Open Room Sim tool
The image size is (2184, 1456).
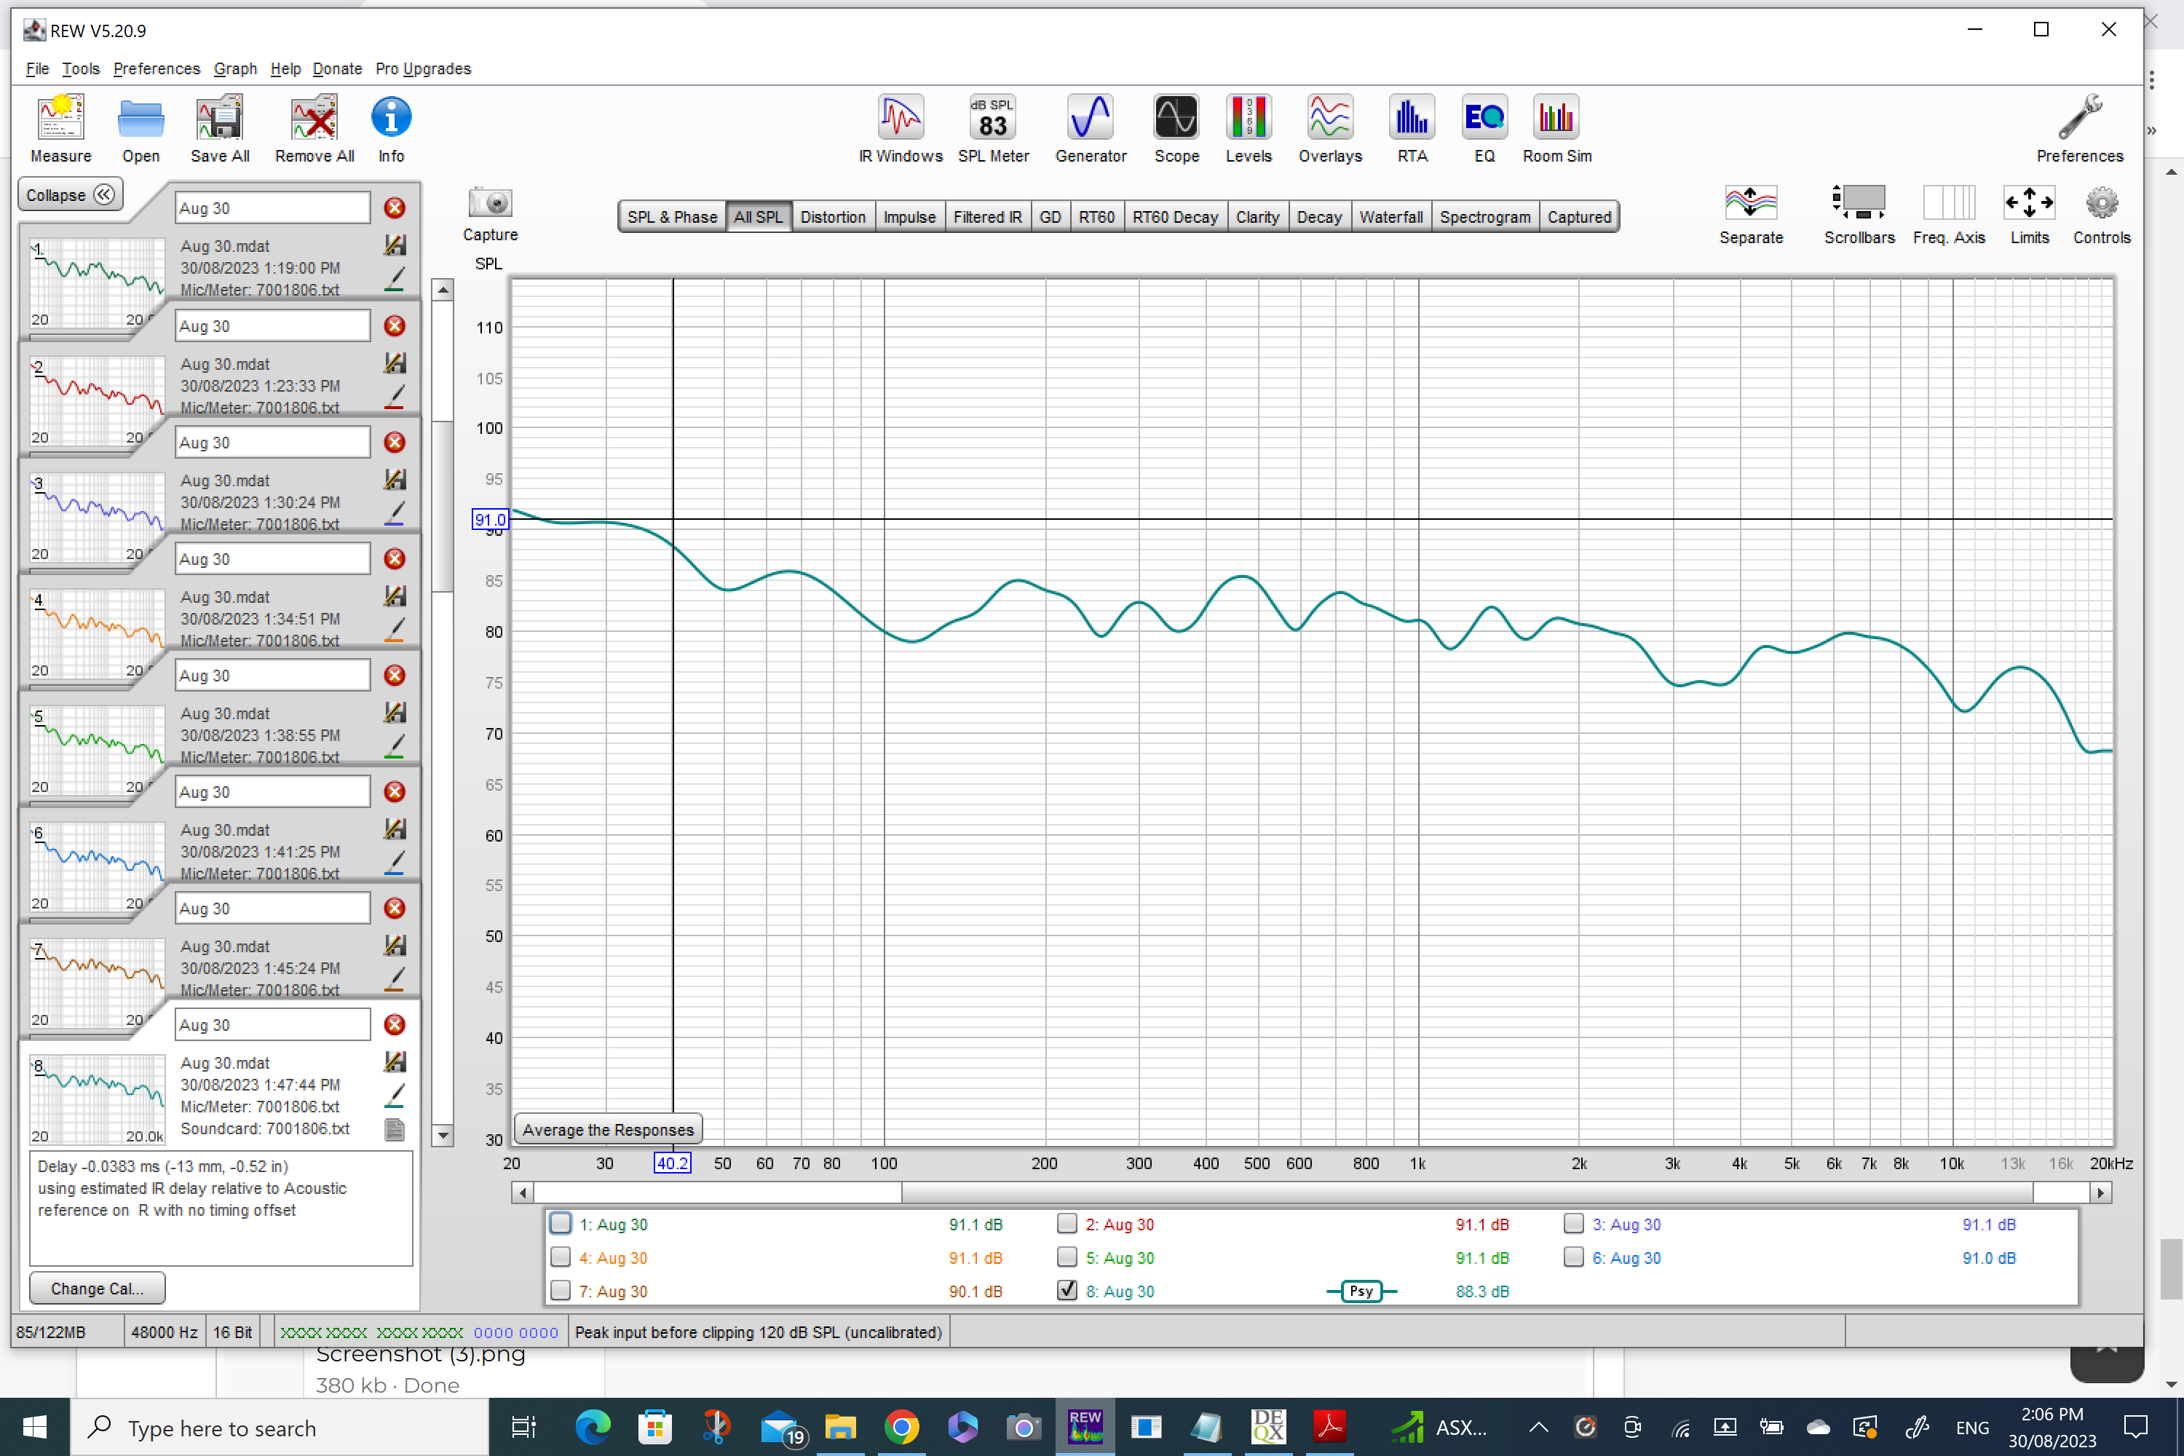tap(1557, 129)
